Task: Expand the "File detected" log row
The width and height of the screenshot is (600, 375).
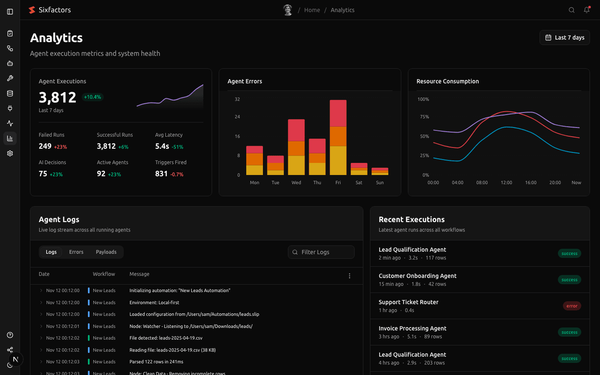Action: click(41, 338)
